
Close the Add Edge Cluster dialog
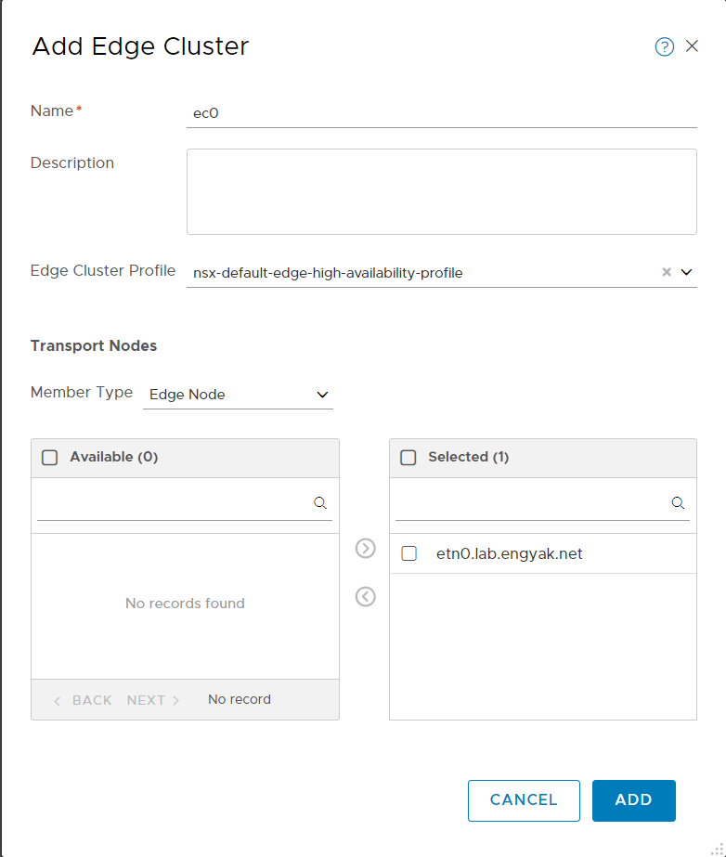[692, 46]
